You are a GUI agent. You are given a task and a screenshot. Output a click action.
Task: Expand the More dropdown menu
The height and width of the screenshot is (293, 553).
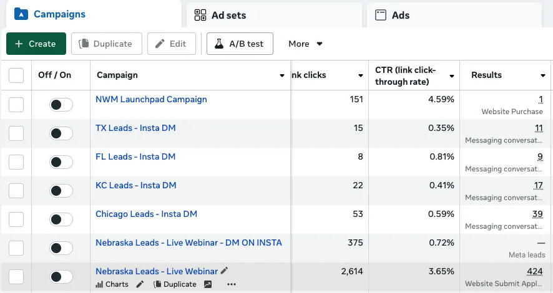point(305,44)
